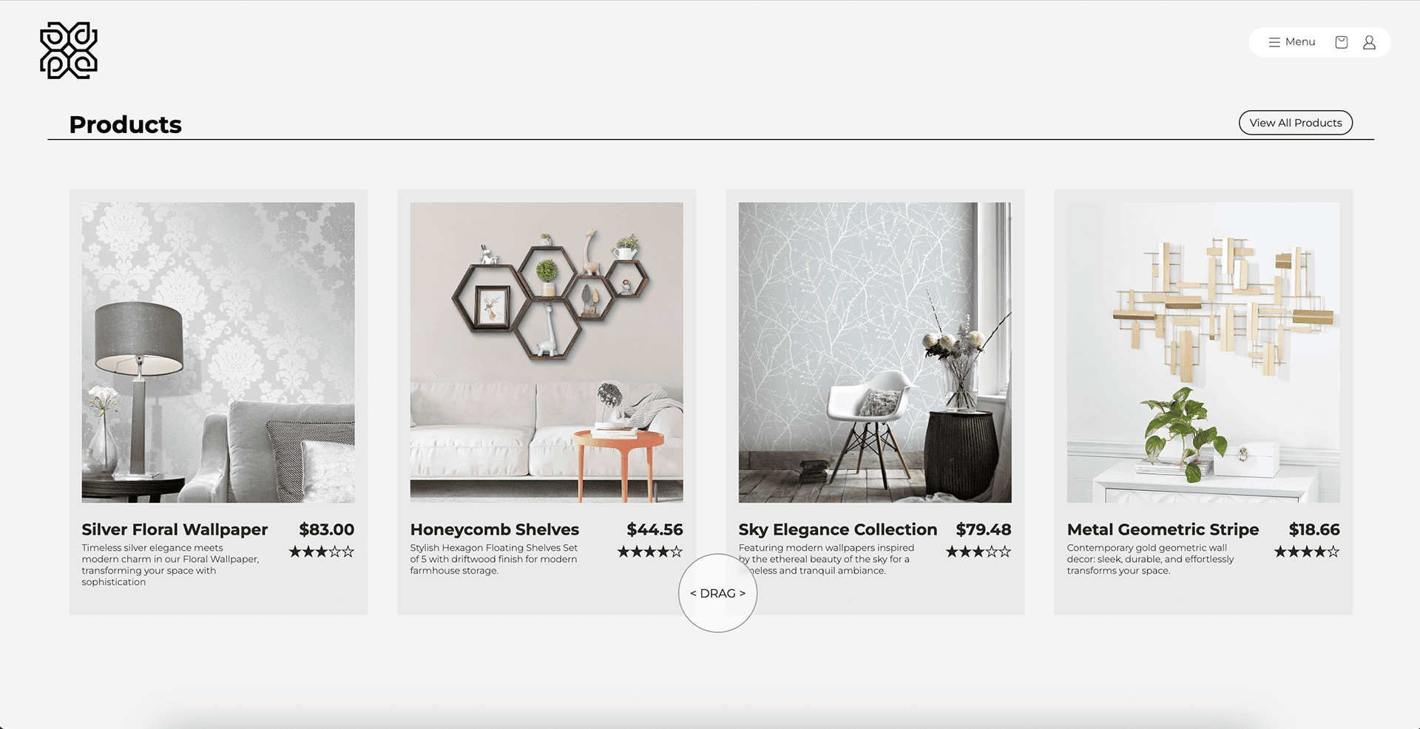
Task: Click the circular DRAG carousel handle
Action: [x=717, y=593]
